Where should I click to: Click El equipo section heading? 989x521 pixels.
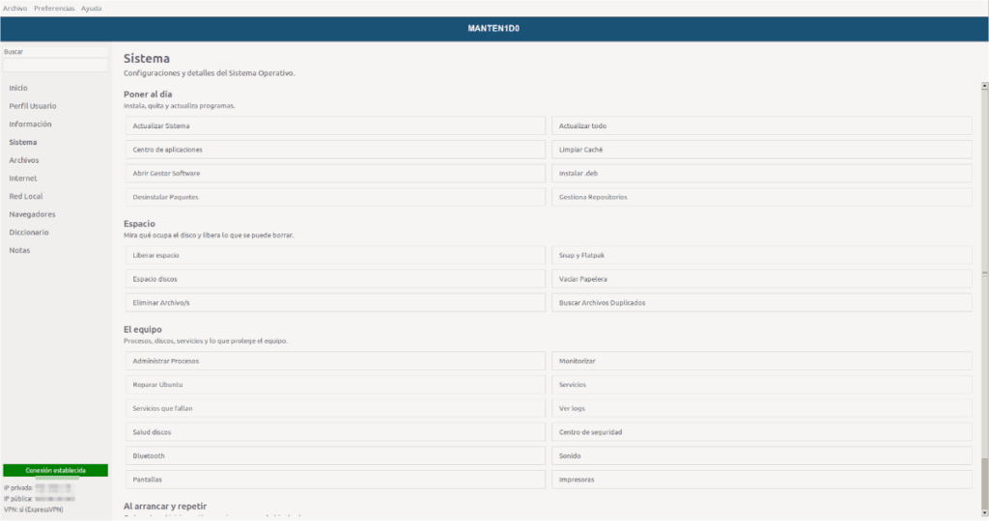coord(143,329)
